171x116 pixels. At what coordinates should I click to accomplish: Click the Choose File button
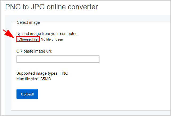coord(28,39)
